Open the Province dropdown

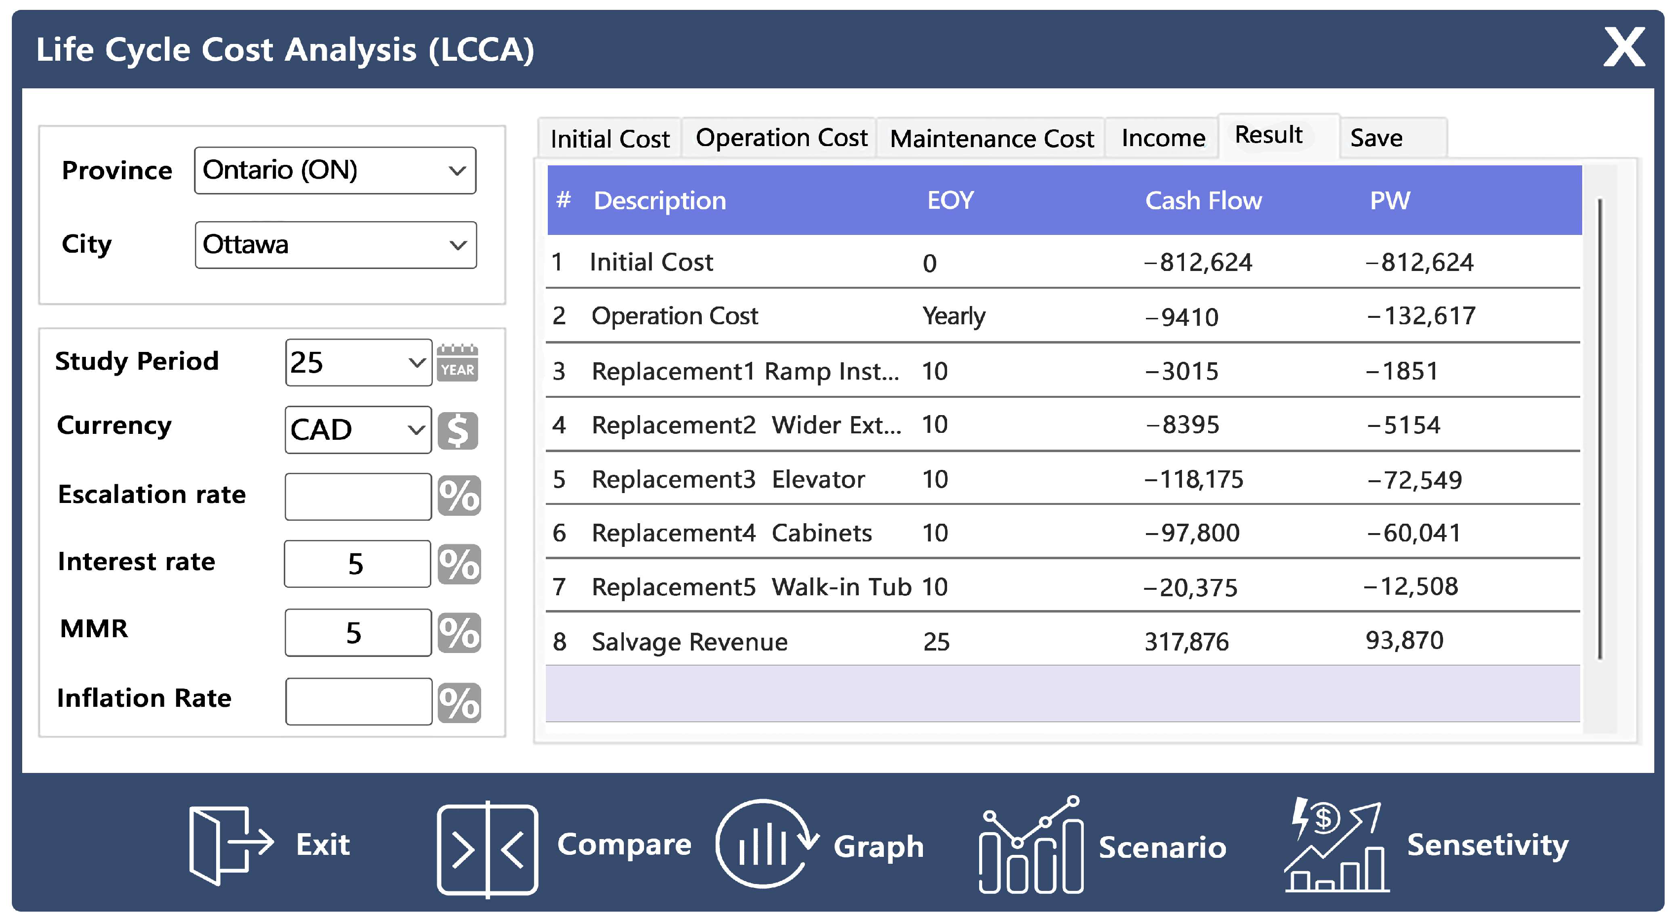pyautogui.click(x=335, y=170)
